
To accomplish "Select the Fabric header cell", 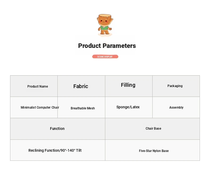I will pos(81,86).
